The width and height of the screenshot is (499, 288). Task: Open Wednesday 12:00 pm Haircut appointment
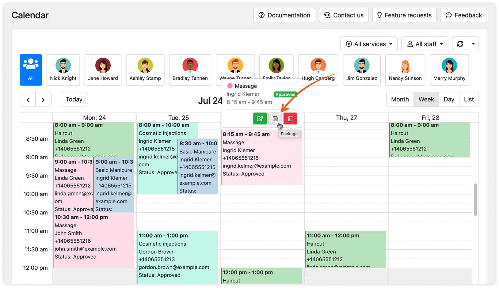coord(262,276)
